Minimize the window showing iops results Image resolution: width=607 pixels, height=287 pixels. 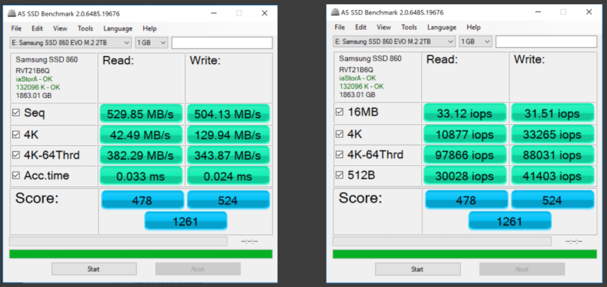pos(540,12)
